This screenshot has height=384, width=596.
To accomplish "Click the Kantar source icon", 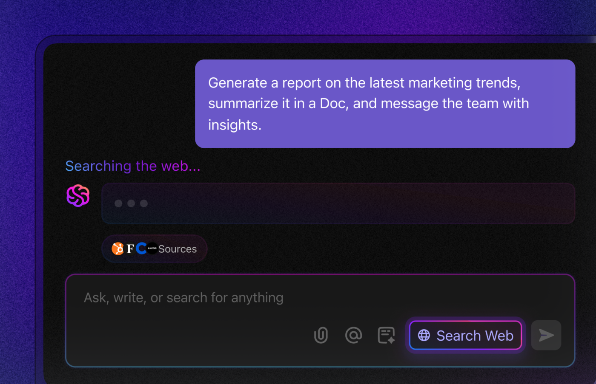I will 152,248.
